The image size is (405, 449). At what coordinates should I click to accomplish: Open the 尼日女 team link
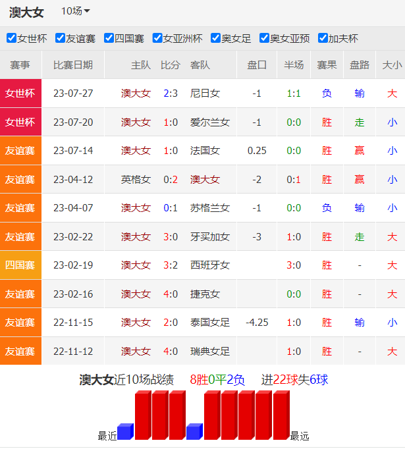click(205, 93)
